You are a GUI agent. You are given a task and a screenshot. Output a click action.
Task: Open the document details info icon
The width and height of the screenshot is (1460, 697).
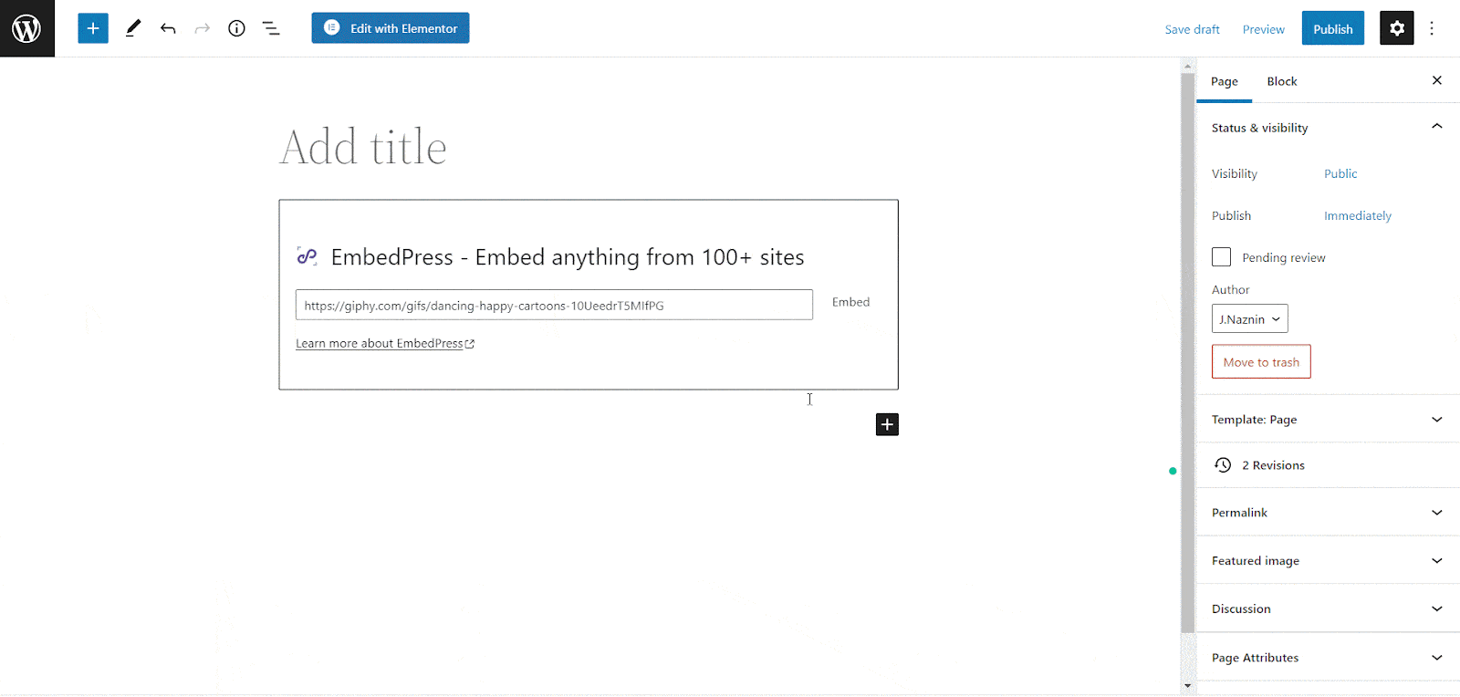236,28
